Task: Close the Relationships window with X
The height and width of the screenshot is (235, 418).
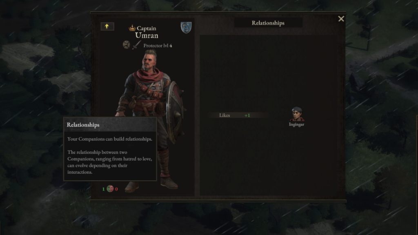Action: pyautogui.click(x=341, y=19)
